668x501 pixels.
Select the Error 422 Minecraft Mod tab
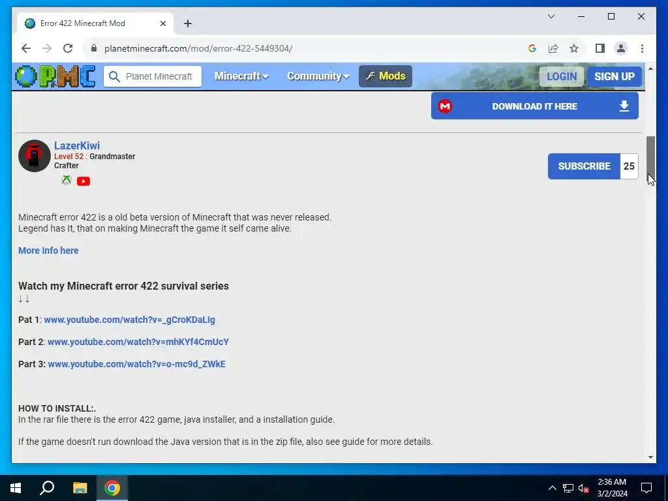95,23
